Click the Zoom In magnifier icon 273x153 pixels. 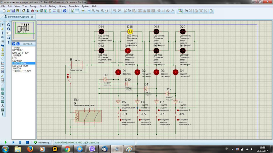[x=94, y=11]
